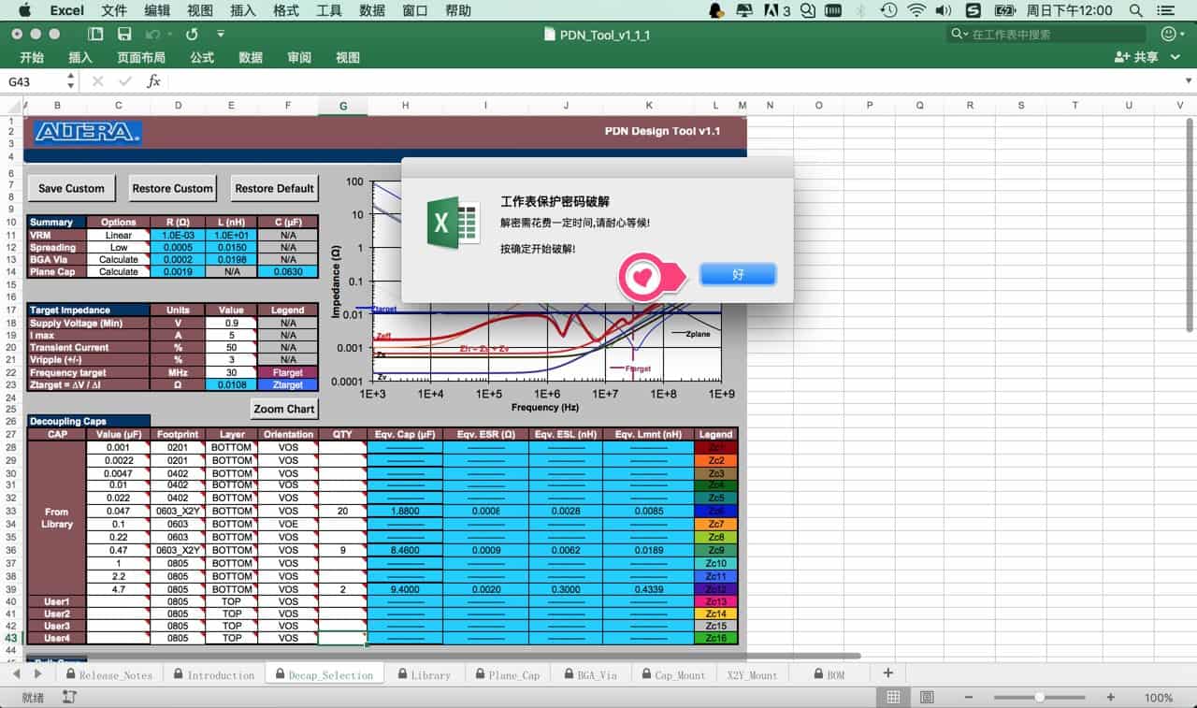This screenshot has height=708, width=1197.
Task: Collapse the ribbon with the chevron beside 共享
Action: [1176, 57]
